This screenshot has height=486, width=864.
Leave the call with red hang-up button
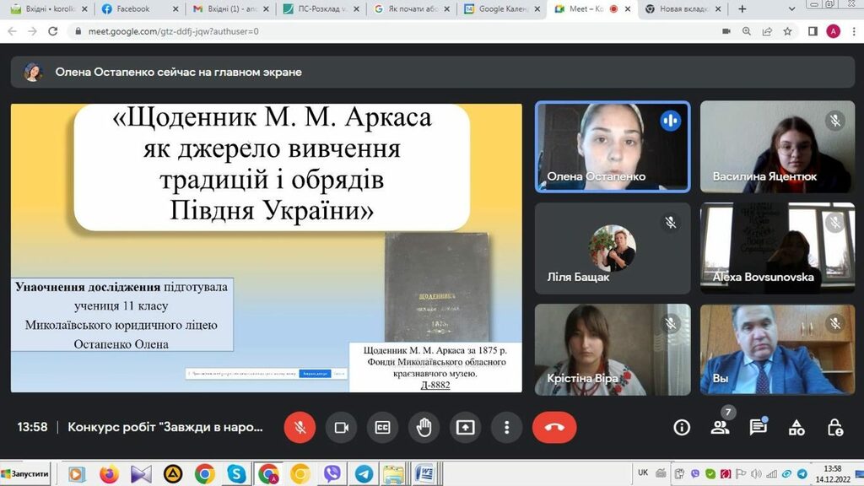pos(554,427)
